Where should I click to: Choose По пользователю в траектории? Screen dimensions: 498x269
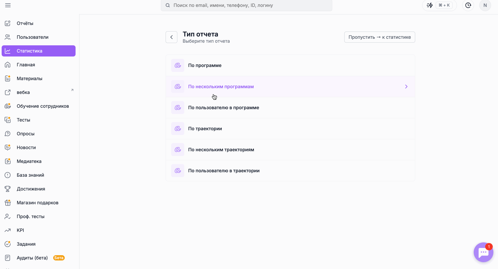pyautogui.click(x=290, y=170)
